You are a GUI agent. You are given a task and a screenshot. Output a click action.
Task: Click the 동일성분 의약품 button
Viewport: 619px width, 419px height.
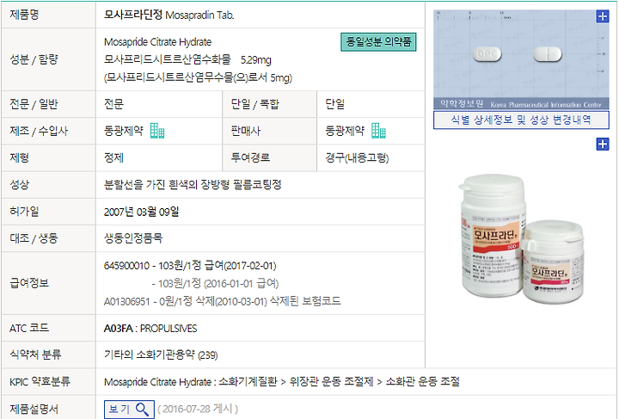coord(378,41)
